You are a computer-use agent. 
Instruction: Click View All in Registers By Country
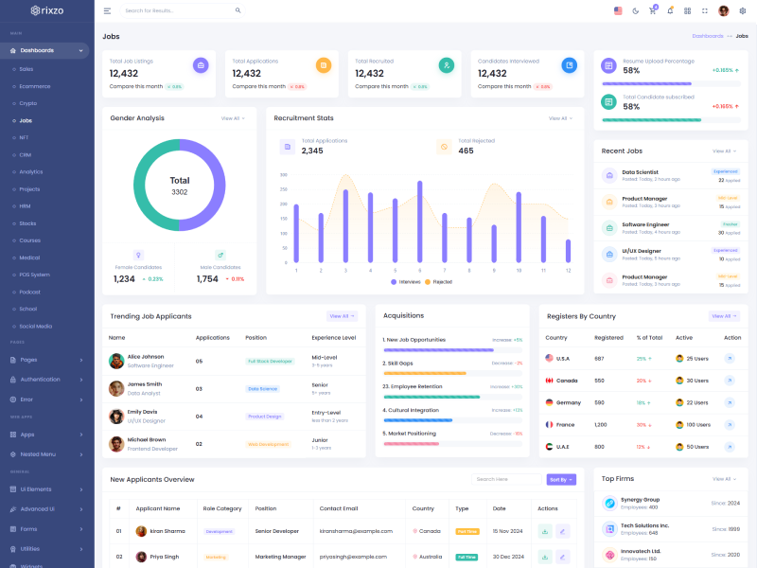pos(724,316)
